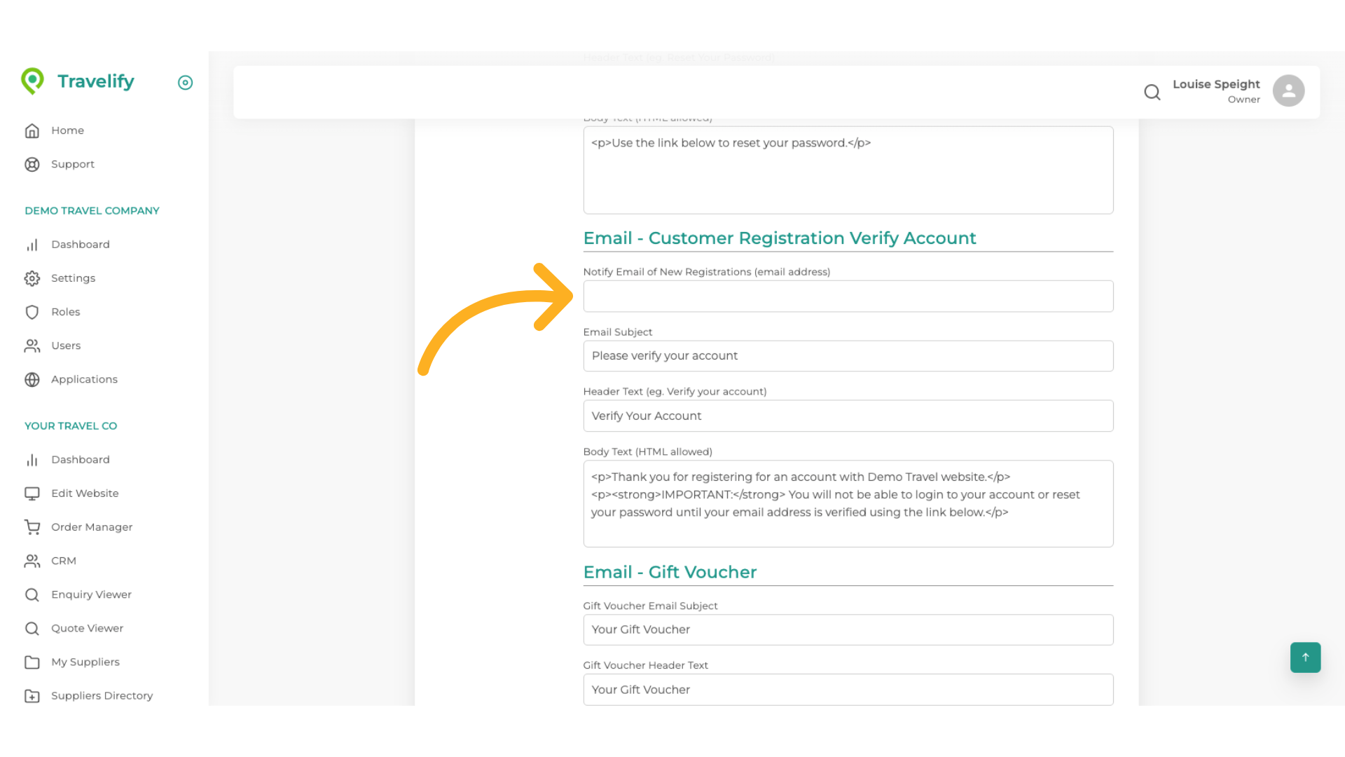
Task: Select the Roles shield icon
Action: click(x=32, y=312)
